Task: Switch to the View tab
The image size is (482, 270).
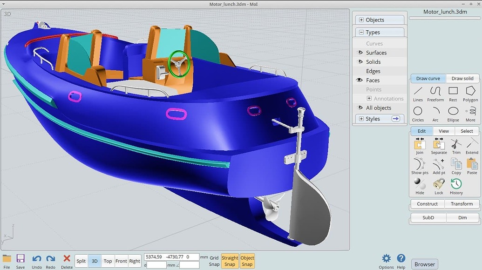Action: coord(443,131)
